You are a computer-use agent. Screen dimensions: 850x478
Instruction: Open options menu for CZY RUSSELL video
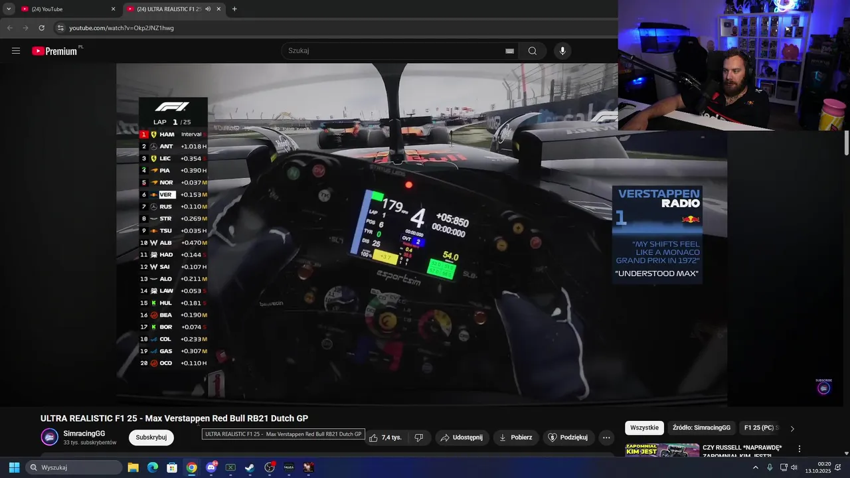800,449
